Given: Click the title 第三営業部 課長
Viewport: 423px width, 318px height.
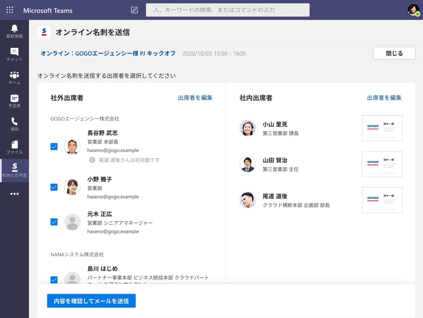Looking at the screenshot, I should [281, 133].
